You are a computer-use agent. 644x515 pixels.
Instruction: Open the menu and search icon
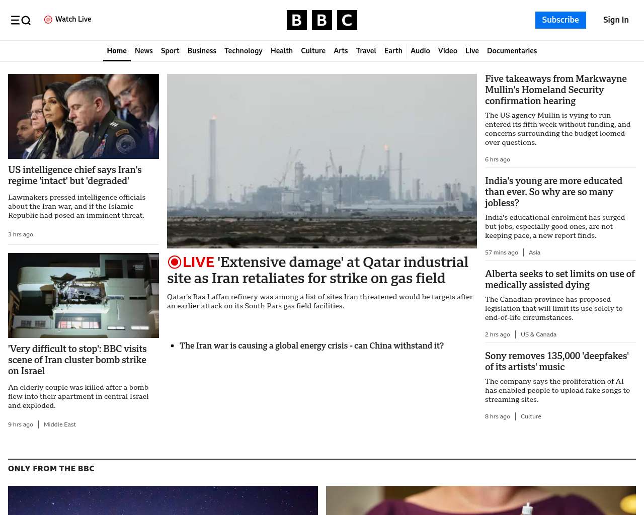[x=21, y=20]
